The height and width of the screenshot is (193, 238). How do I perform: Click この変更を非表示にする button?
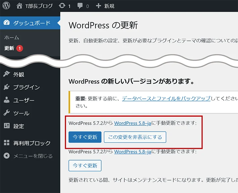135,137
